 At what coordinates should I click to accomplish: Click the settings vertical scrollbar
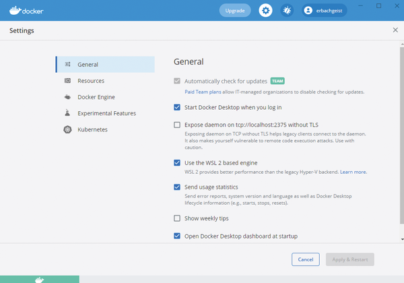click(402, 135)
